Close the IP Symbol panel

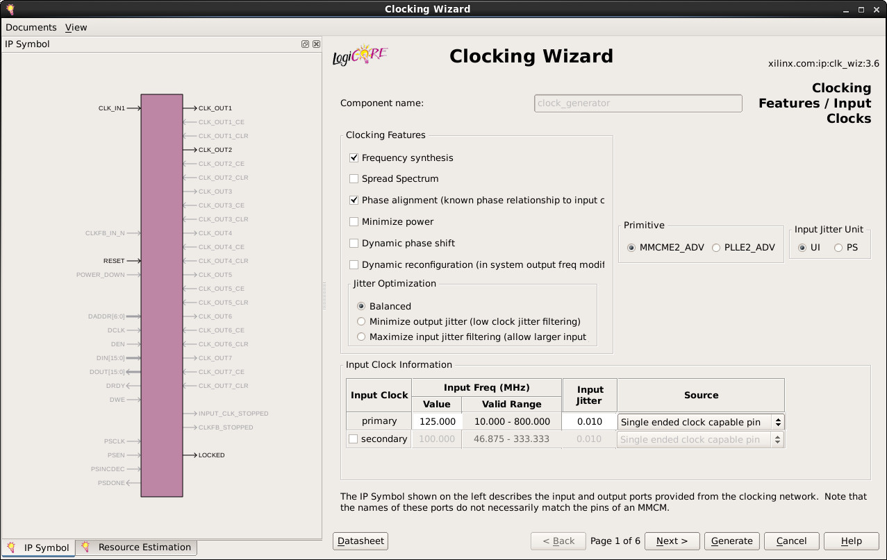pyautogui.click(x=316, y=44)
